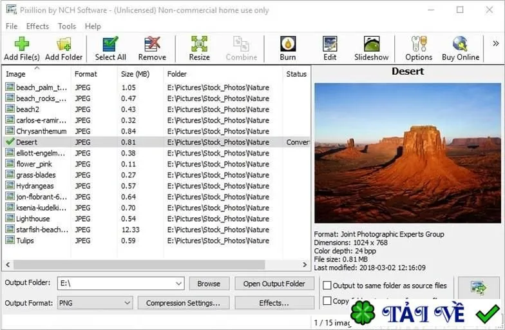Click the Burn disc icon
Screen dimensions: 505x330
(x=287, y=44)
